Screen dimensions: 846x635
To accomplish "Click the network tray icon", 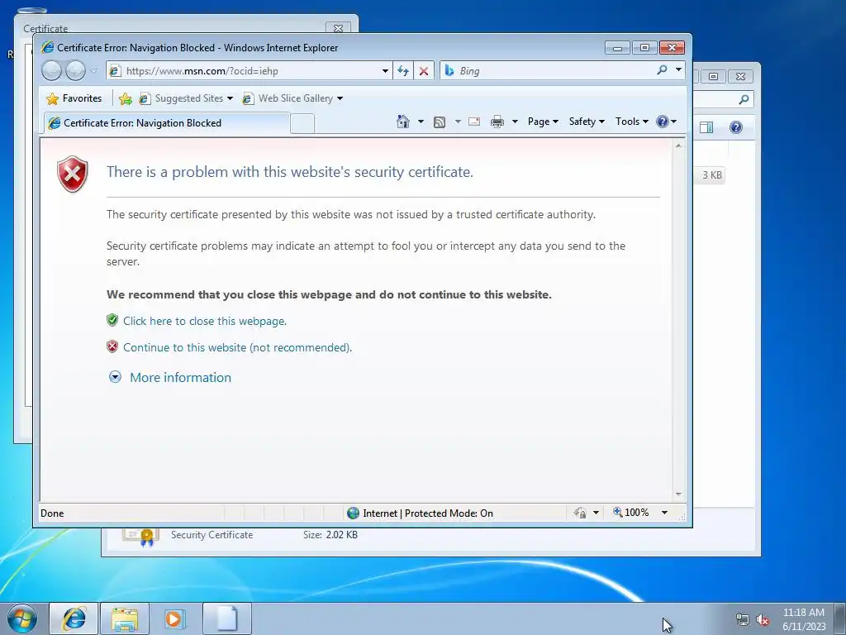I will tap(743, 620).
